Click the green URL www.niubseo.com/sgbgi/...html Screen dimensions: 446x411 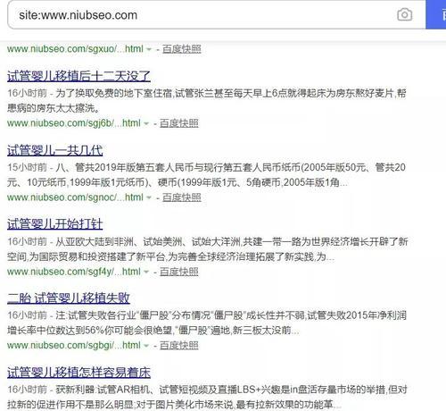(x=74, y=346)
